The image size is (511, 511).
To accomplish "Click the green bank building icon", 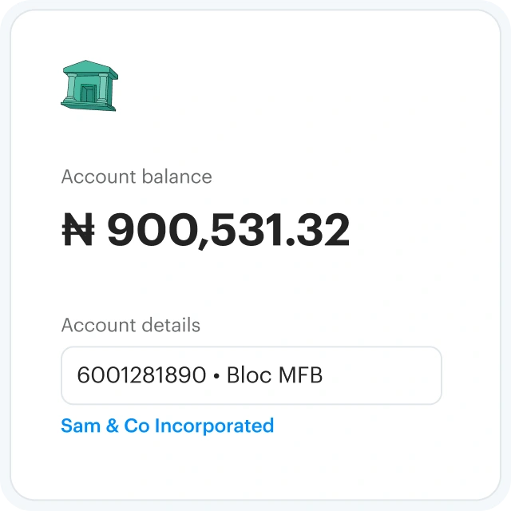I will coord(89,85).
